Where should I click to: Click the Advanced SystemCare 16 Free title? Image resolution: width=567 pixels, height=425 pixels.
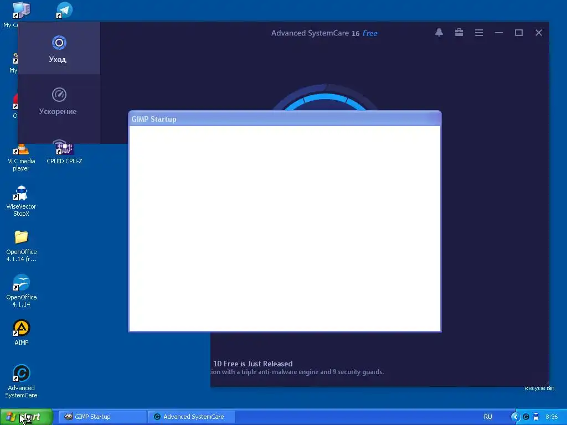click(324, 33)
